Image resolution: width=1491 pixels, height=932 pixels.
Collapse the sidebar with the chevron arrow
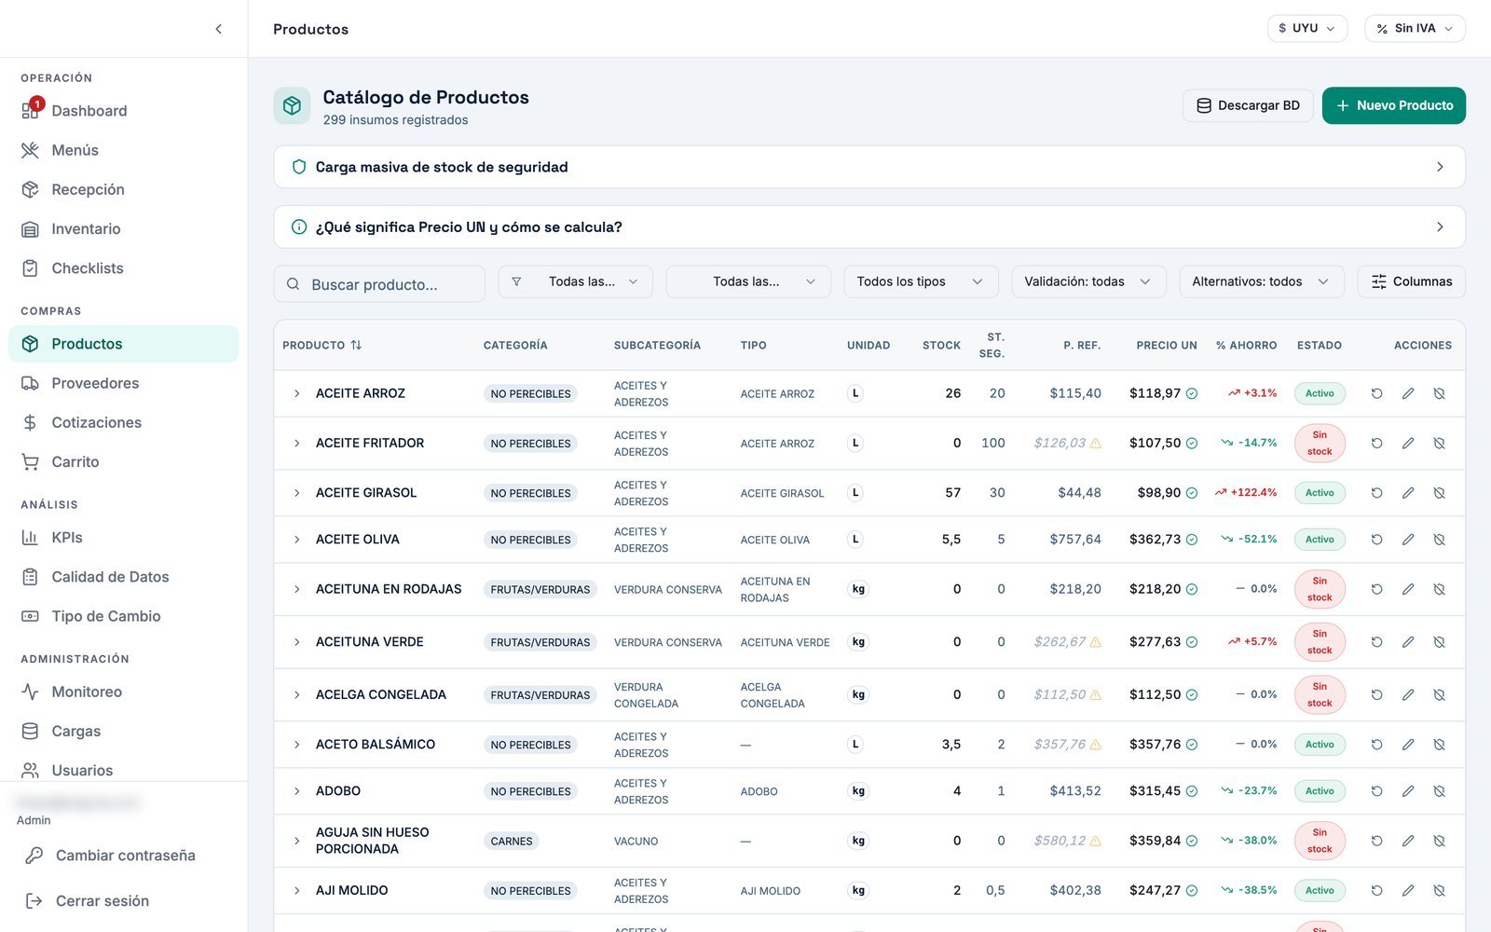218,29
